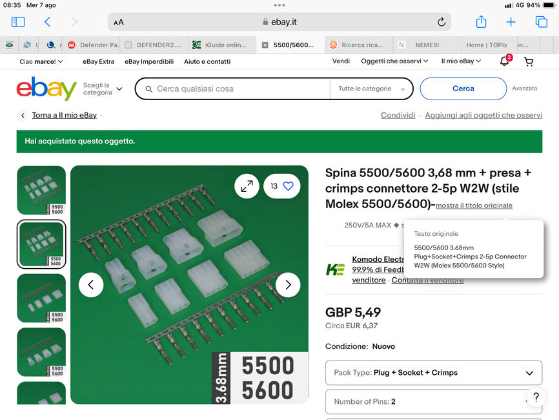Click the eBay logo

(x=46, y=88)
